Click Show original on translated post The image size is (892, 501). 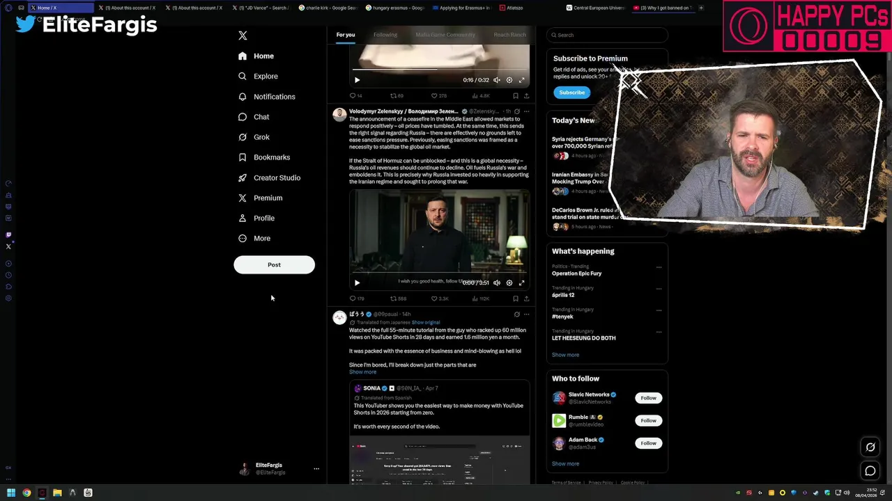click(426, 323)
